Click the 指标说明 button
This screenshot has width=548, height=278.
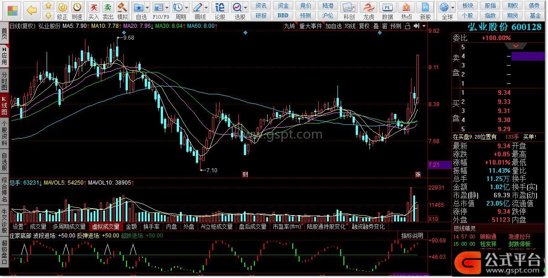pos(412,236)
